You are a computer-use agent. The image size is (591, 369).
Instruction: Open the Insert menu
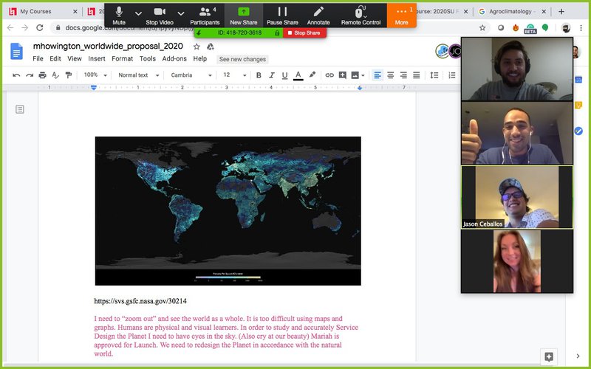click(x=97, y=59)
